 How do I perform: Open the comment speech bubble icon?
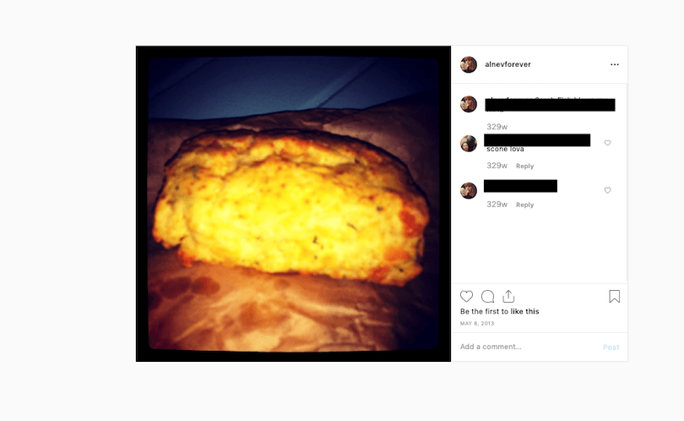pyautogui.click(x=487, y=297)
